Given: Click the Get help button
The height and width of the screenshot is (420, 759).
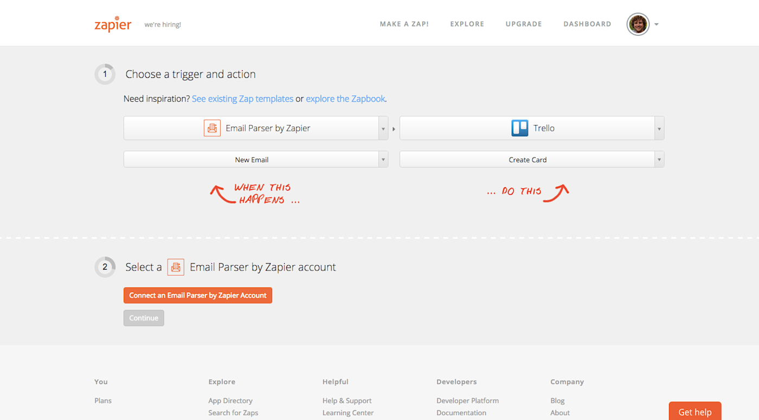Looking at the screenshot, I should point(695,411).
